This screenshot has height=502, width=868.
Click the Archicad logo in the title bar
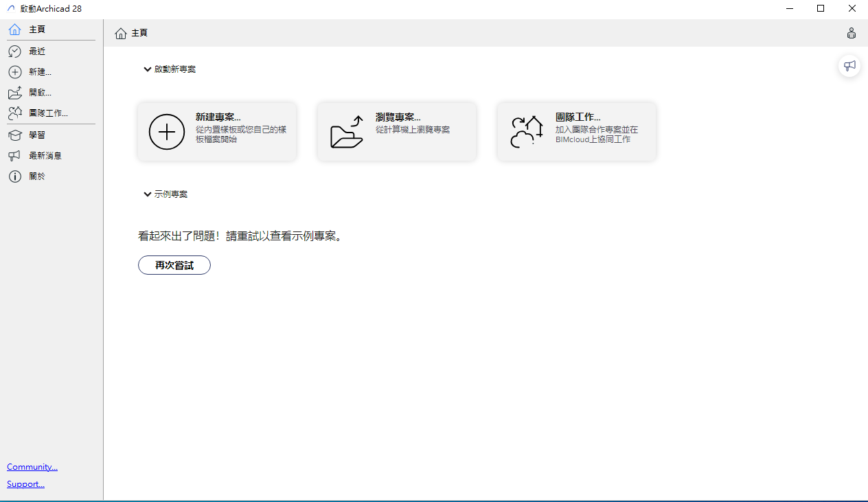tap(10, 8)
